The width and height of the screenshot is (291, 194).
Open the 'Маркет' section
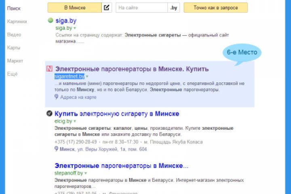point(15,61)
